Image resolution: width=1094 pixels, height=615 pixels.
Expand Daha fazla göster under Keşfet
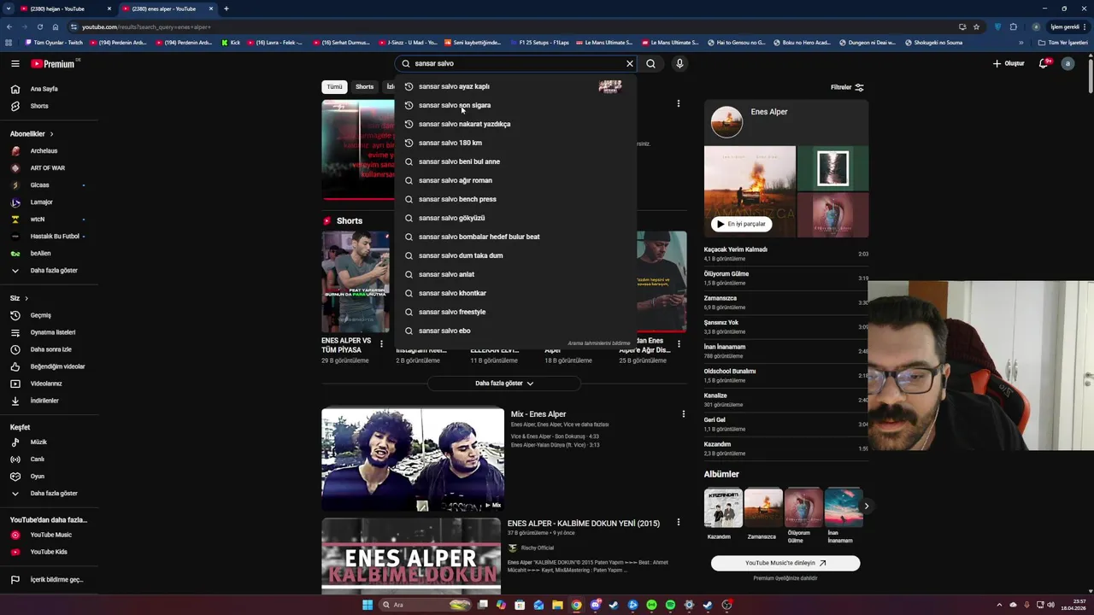click(x=54, y=494)
